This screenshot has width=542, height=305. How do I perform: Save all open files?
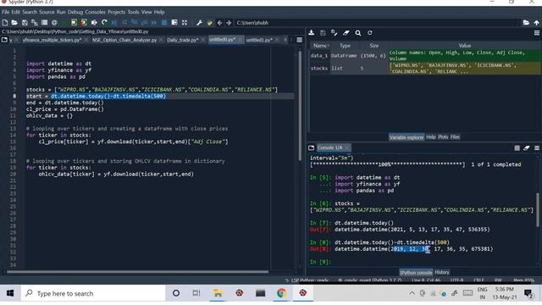point(34,23)
